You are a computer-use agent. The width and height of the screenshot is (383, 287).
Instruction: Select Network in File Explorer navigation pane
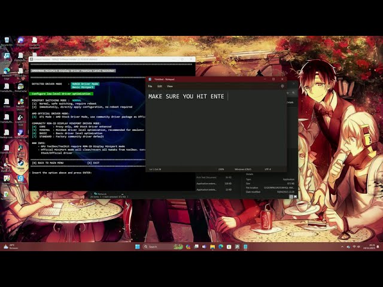(x=101, y=194)
